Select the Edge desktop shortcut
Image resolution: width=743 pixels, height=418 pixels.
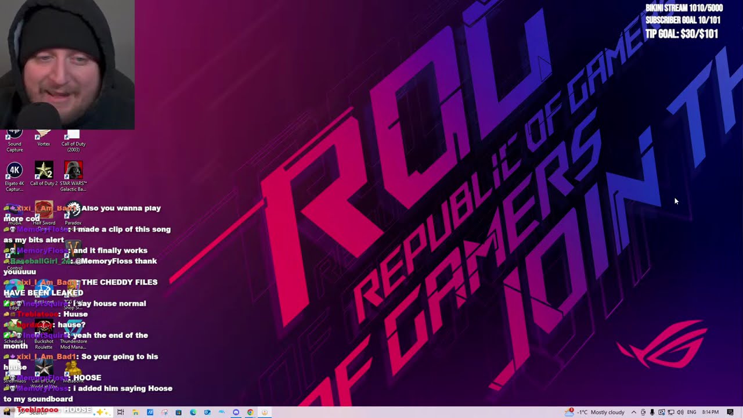pos(14,295)
